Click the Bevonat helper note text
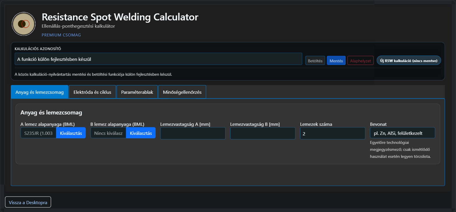The height and width of the screenshot is (212, 456). pos(400,149)
